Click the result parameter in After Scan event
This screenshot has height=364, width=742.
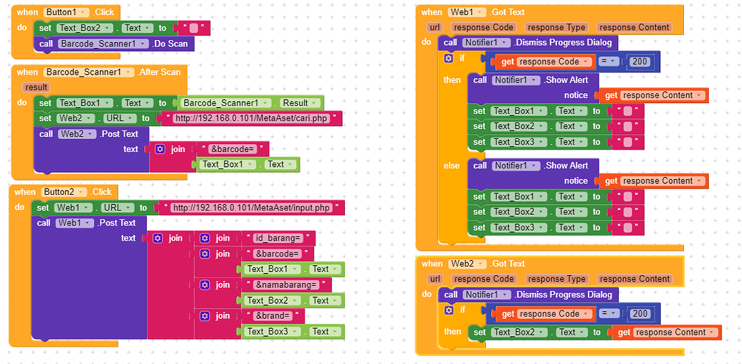(36, 87)
